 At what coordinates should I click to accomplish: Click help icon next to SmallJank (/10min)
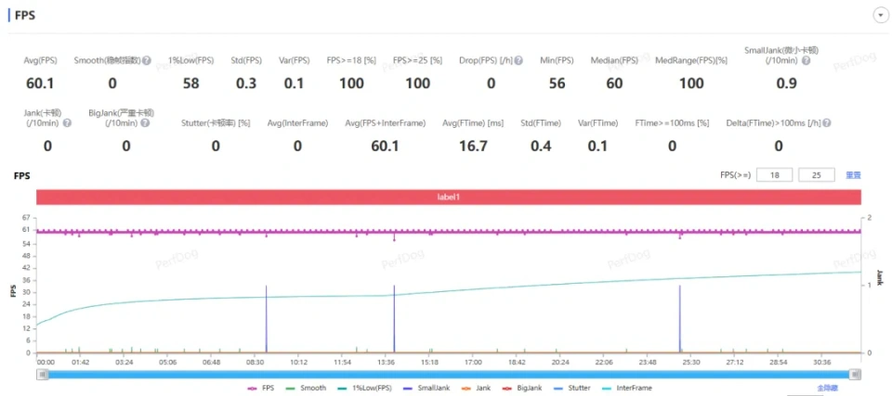[806, 60]
